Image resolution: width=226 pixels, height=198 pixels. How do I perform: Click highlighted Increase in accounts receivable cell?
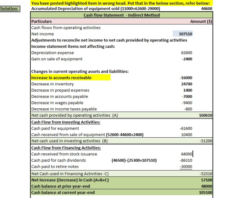pyautogui.click(x=71, y=78)
